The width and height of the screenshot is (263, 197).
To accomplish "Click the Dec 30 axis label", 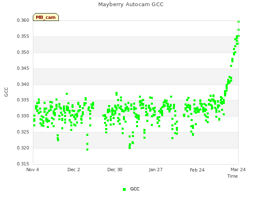I will tap(115, 170).
